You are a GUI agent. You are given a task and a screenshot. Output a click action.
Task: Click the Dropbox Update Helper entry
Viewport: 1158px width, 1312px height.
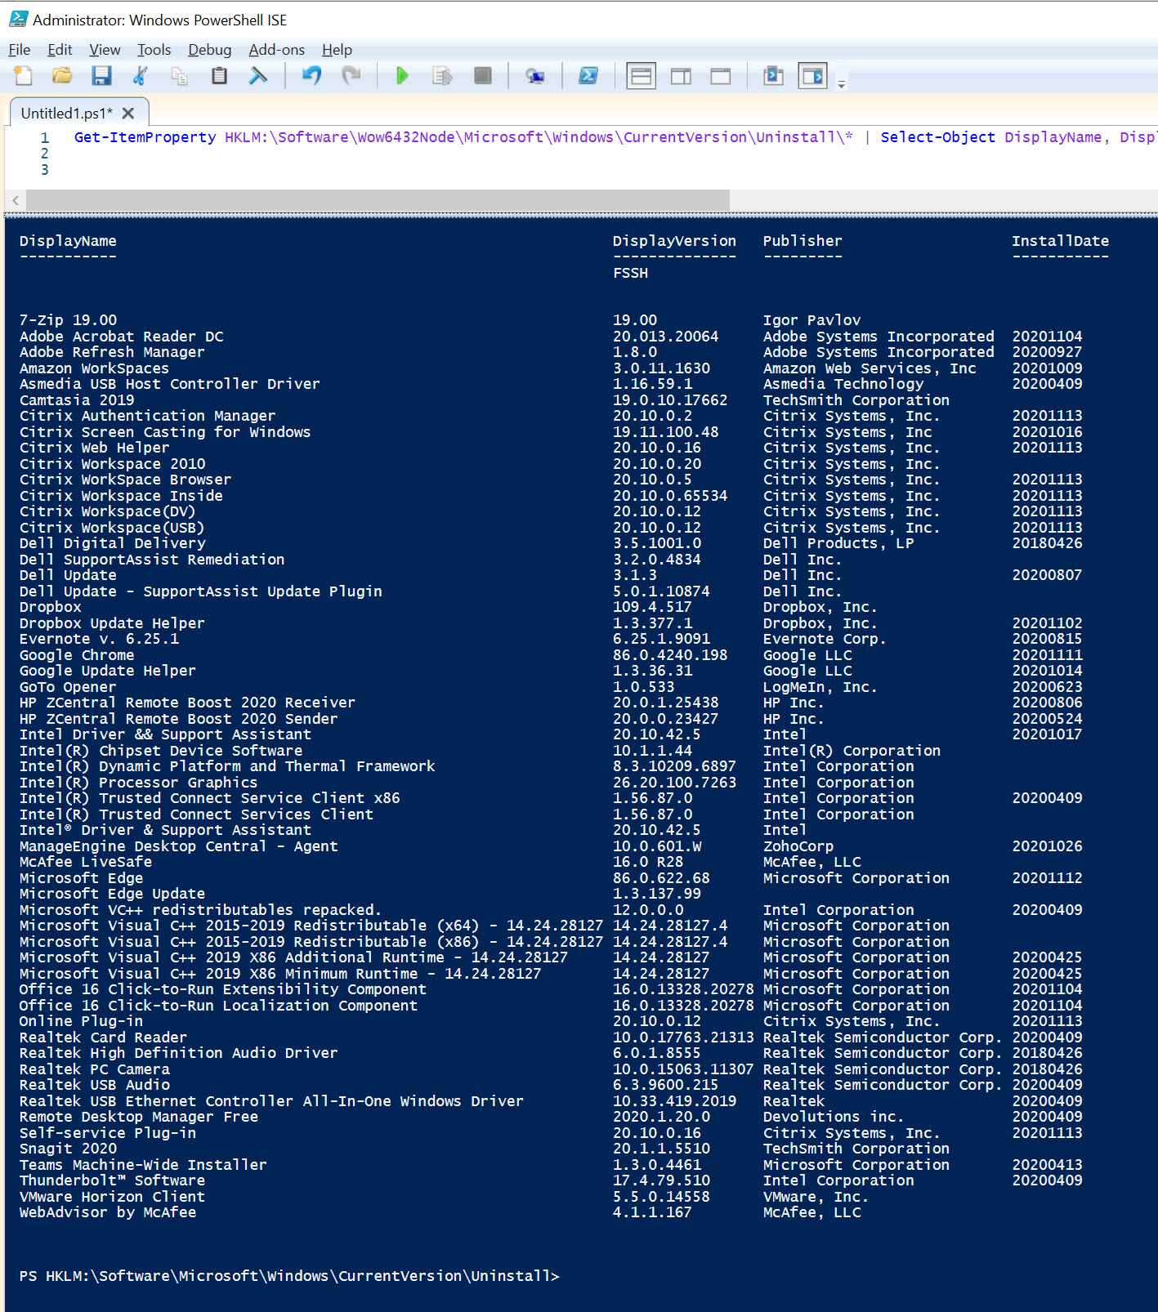coord(112,623)
